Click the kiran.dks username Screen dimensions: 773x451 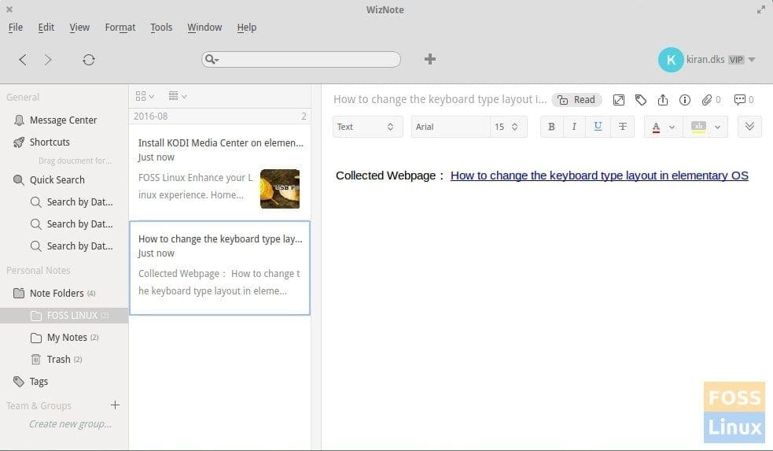coord(705,60)
